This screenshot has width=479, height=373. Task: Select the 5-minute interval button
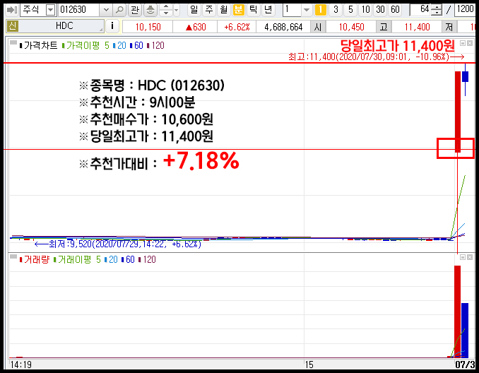tap(350, 10)
